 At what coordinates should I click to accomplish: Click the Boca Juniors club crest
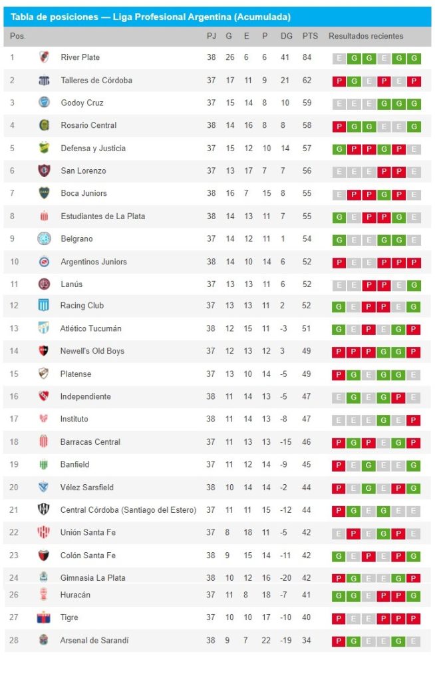(x=44, y=193)
